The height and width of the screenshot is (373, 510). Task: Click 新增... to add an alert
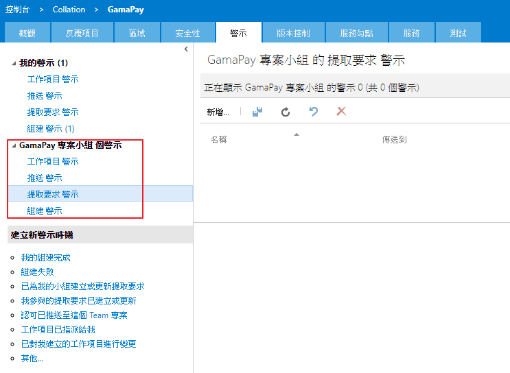218,112
